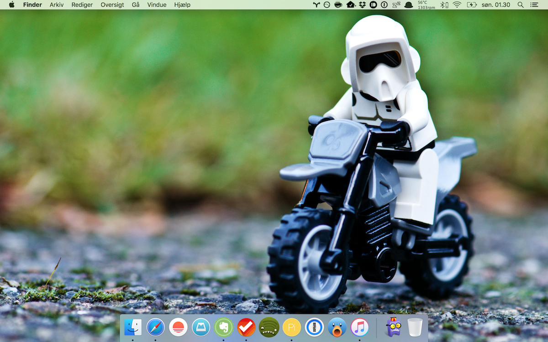Open Spotlight search magnifier

(x=521, y=5)
